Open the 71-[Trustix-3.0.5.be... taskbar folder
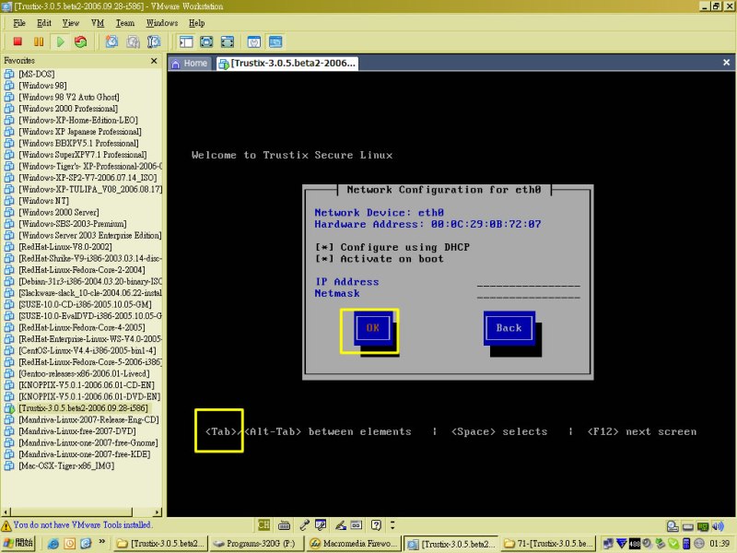Image resolution: width=737 pixels, height=553 pixels. pyautogui.click(x=548, y=544)
